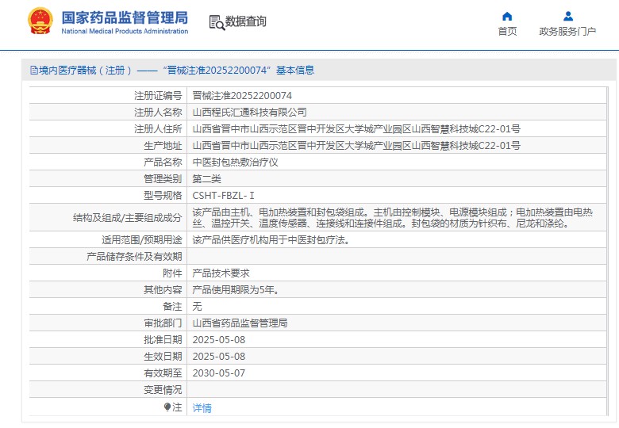Click 该产品供医疗机构用于中医封包疗法 text
This screenshot has height=428, width=619.
[x=271, y=239]
